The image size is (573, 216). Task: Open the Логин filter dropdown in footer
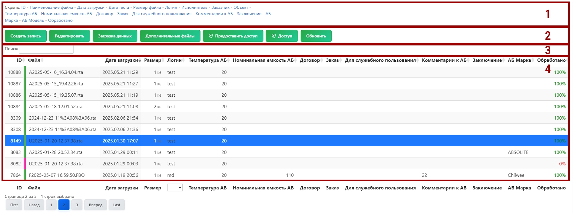coord(175,188)
